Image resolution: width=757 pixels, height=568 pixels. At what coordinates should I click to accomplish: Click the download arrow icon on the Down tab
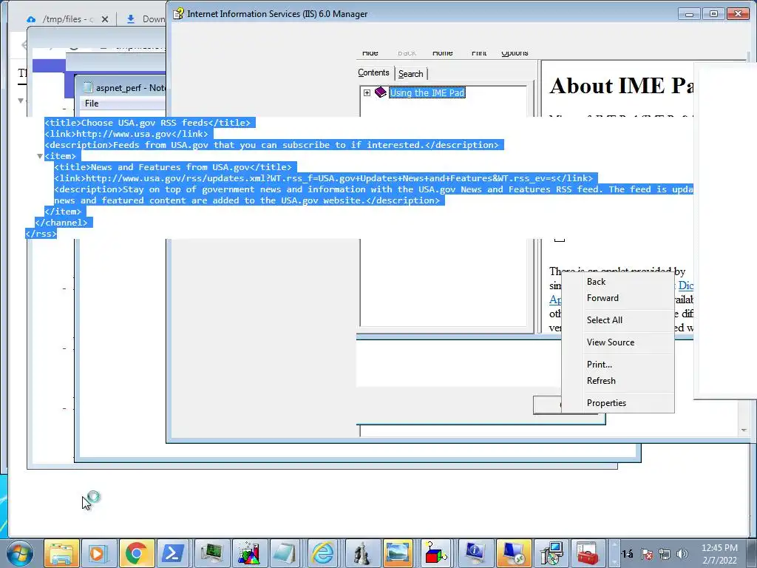pos(130,19)
